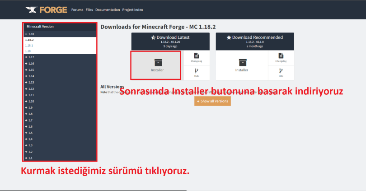Expand the 1.15 version group
Image resolution: width=366 pixels, height=191 pixels.
[x=60, y=70]
